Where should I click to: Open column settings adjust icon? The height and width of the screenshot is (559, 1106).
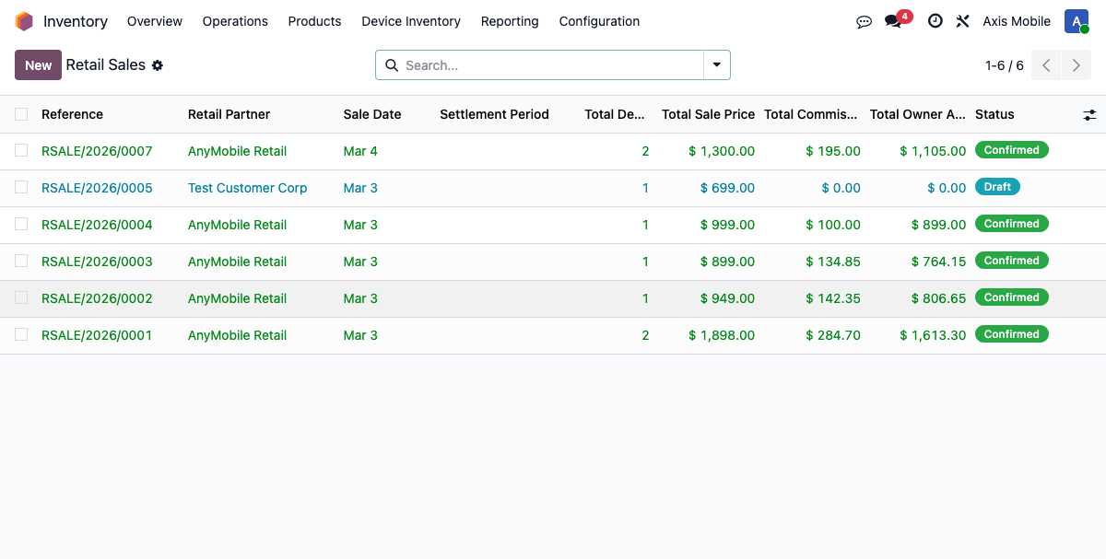click(1089, 114)
